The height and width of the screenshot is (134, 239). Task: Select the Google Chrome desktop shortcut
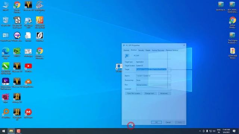(17, 7)
